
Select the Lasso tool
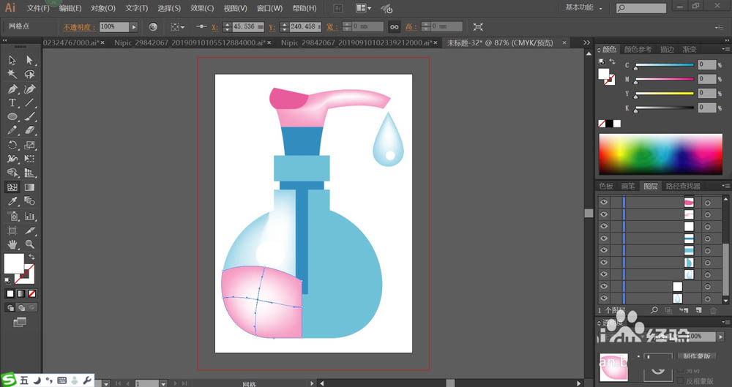29,74
